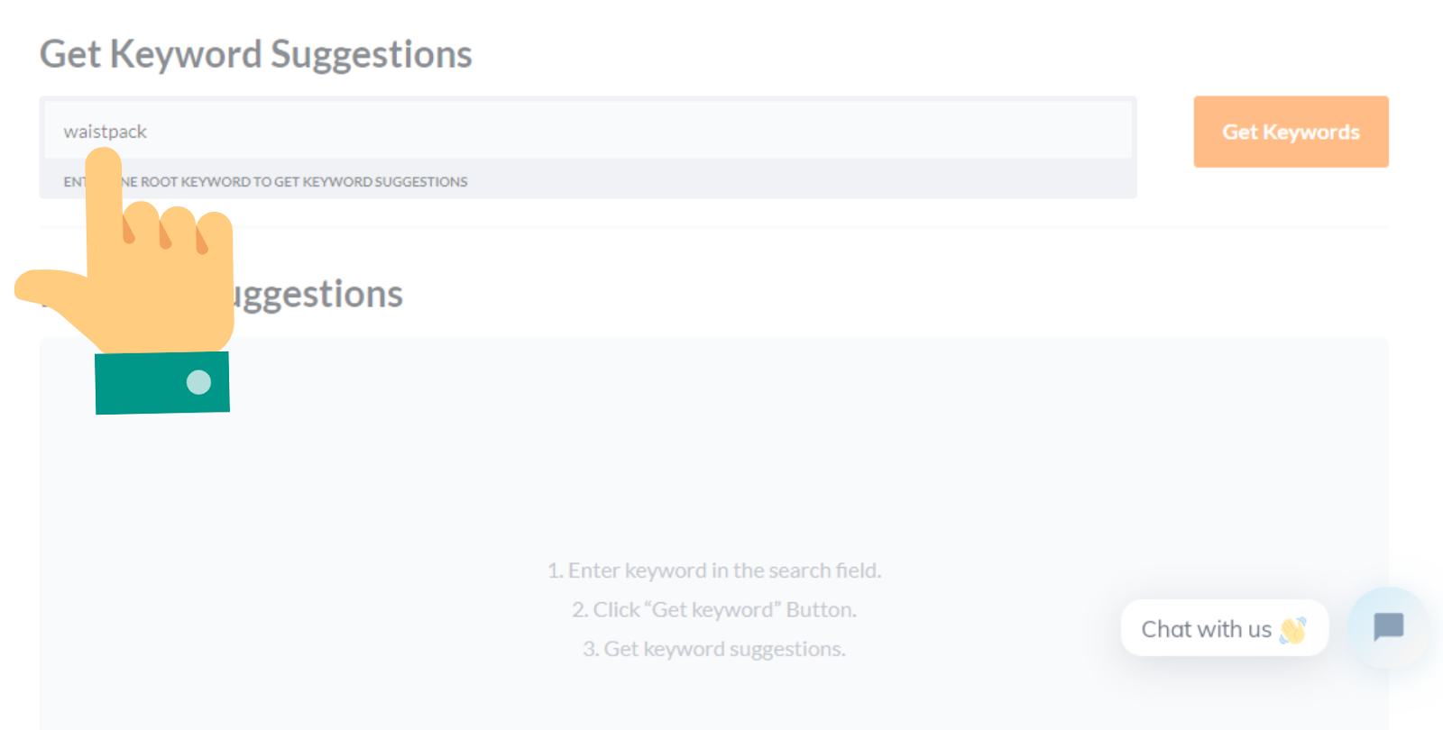This screenshot has width=1443, height=730.
Task: Click the root keyword helper text below field
Action: [298, 182]
